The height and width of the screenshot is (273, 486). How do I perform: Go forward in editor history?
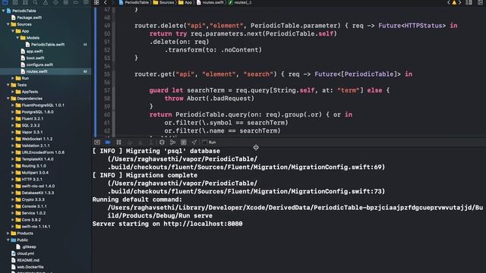pos(112,2)
